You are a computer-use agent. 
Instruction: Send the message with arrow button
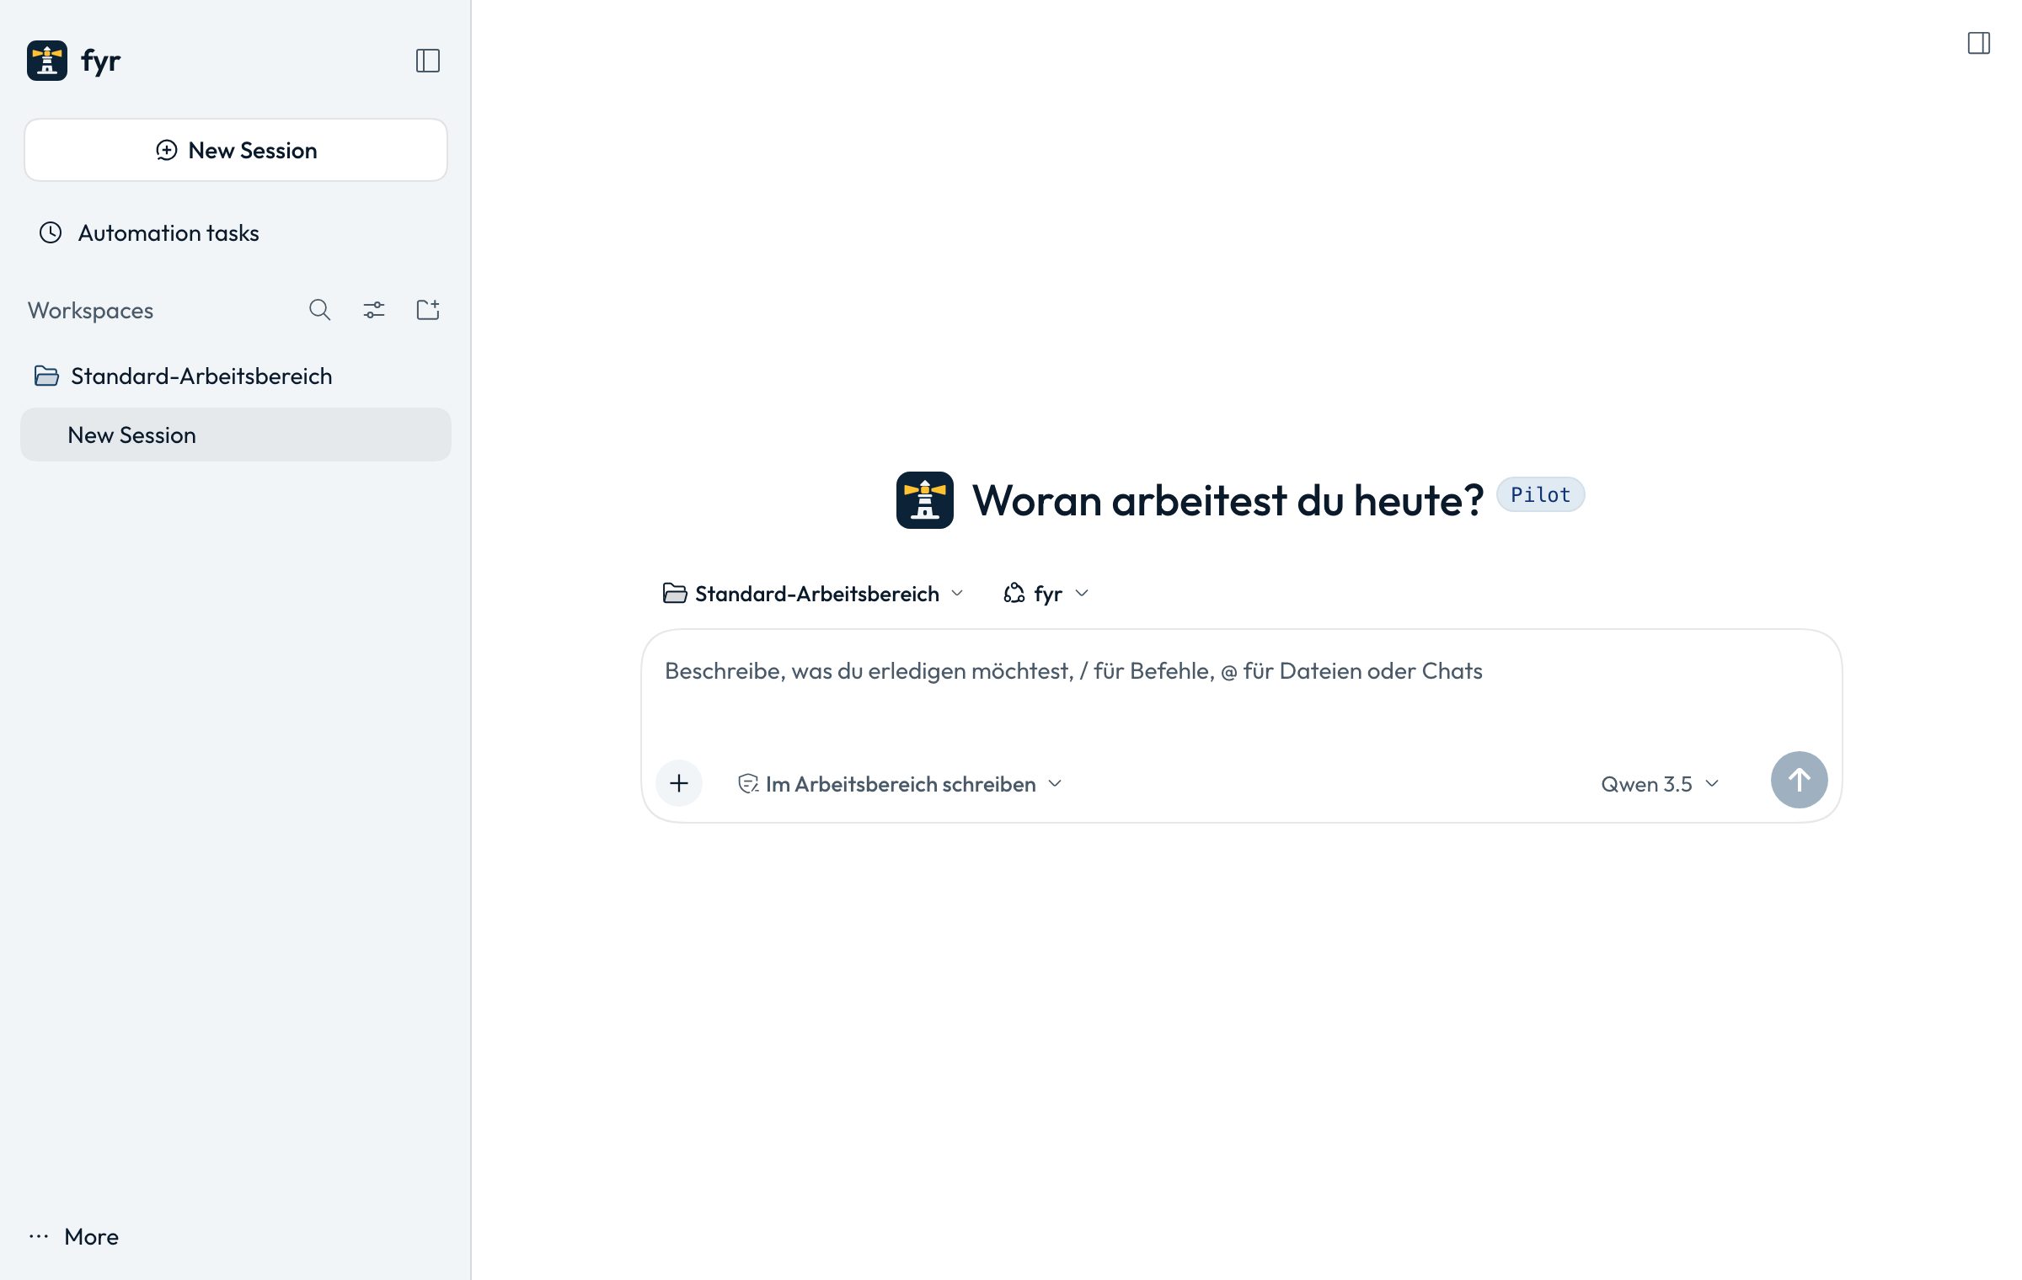(x=1799, y=780)
